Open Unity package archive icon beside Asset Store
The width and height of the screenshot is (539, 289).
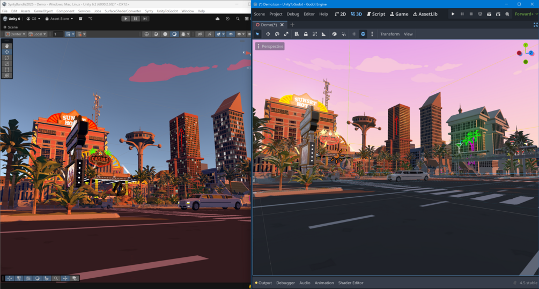80,19
